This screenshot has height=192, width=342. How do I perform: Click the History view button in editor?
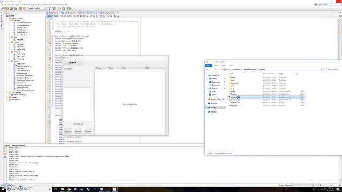pos(56,16)
